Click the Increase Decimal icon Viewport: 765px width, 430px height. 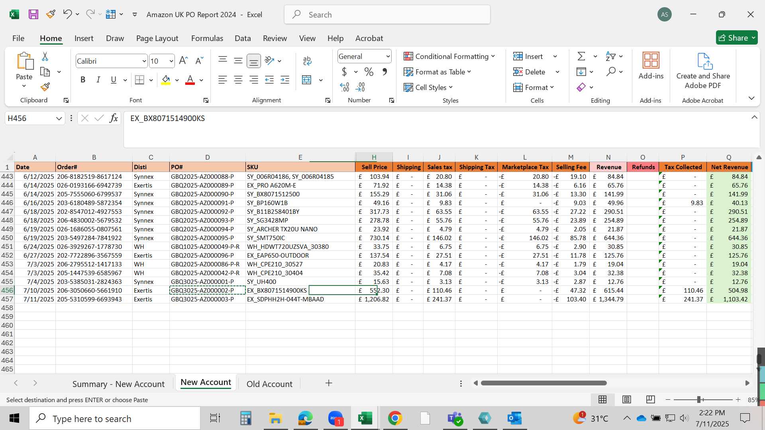(x=345, y=87)
